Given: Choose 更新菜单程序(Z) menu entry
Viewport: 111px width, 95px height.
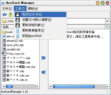Looking at the screenshot, I should pos(40,31).
